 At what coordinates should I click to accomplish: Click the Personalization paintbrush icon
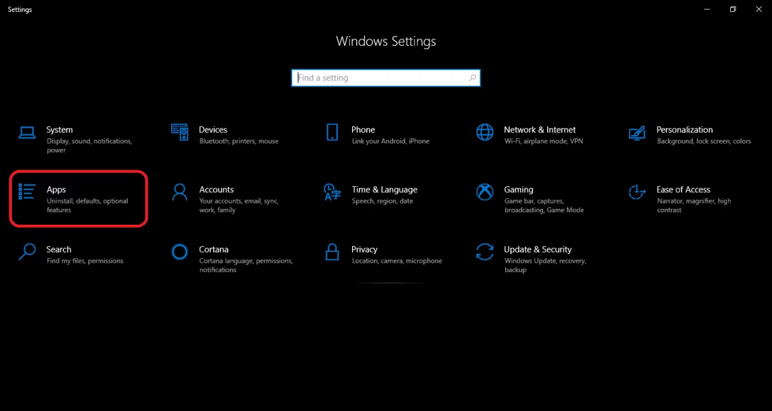637,133
